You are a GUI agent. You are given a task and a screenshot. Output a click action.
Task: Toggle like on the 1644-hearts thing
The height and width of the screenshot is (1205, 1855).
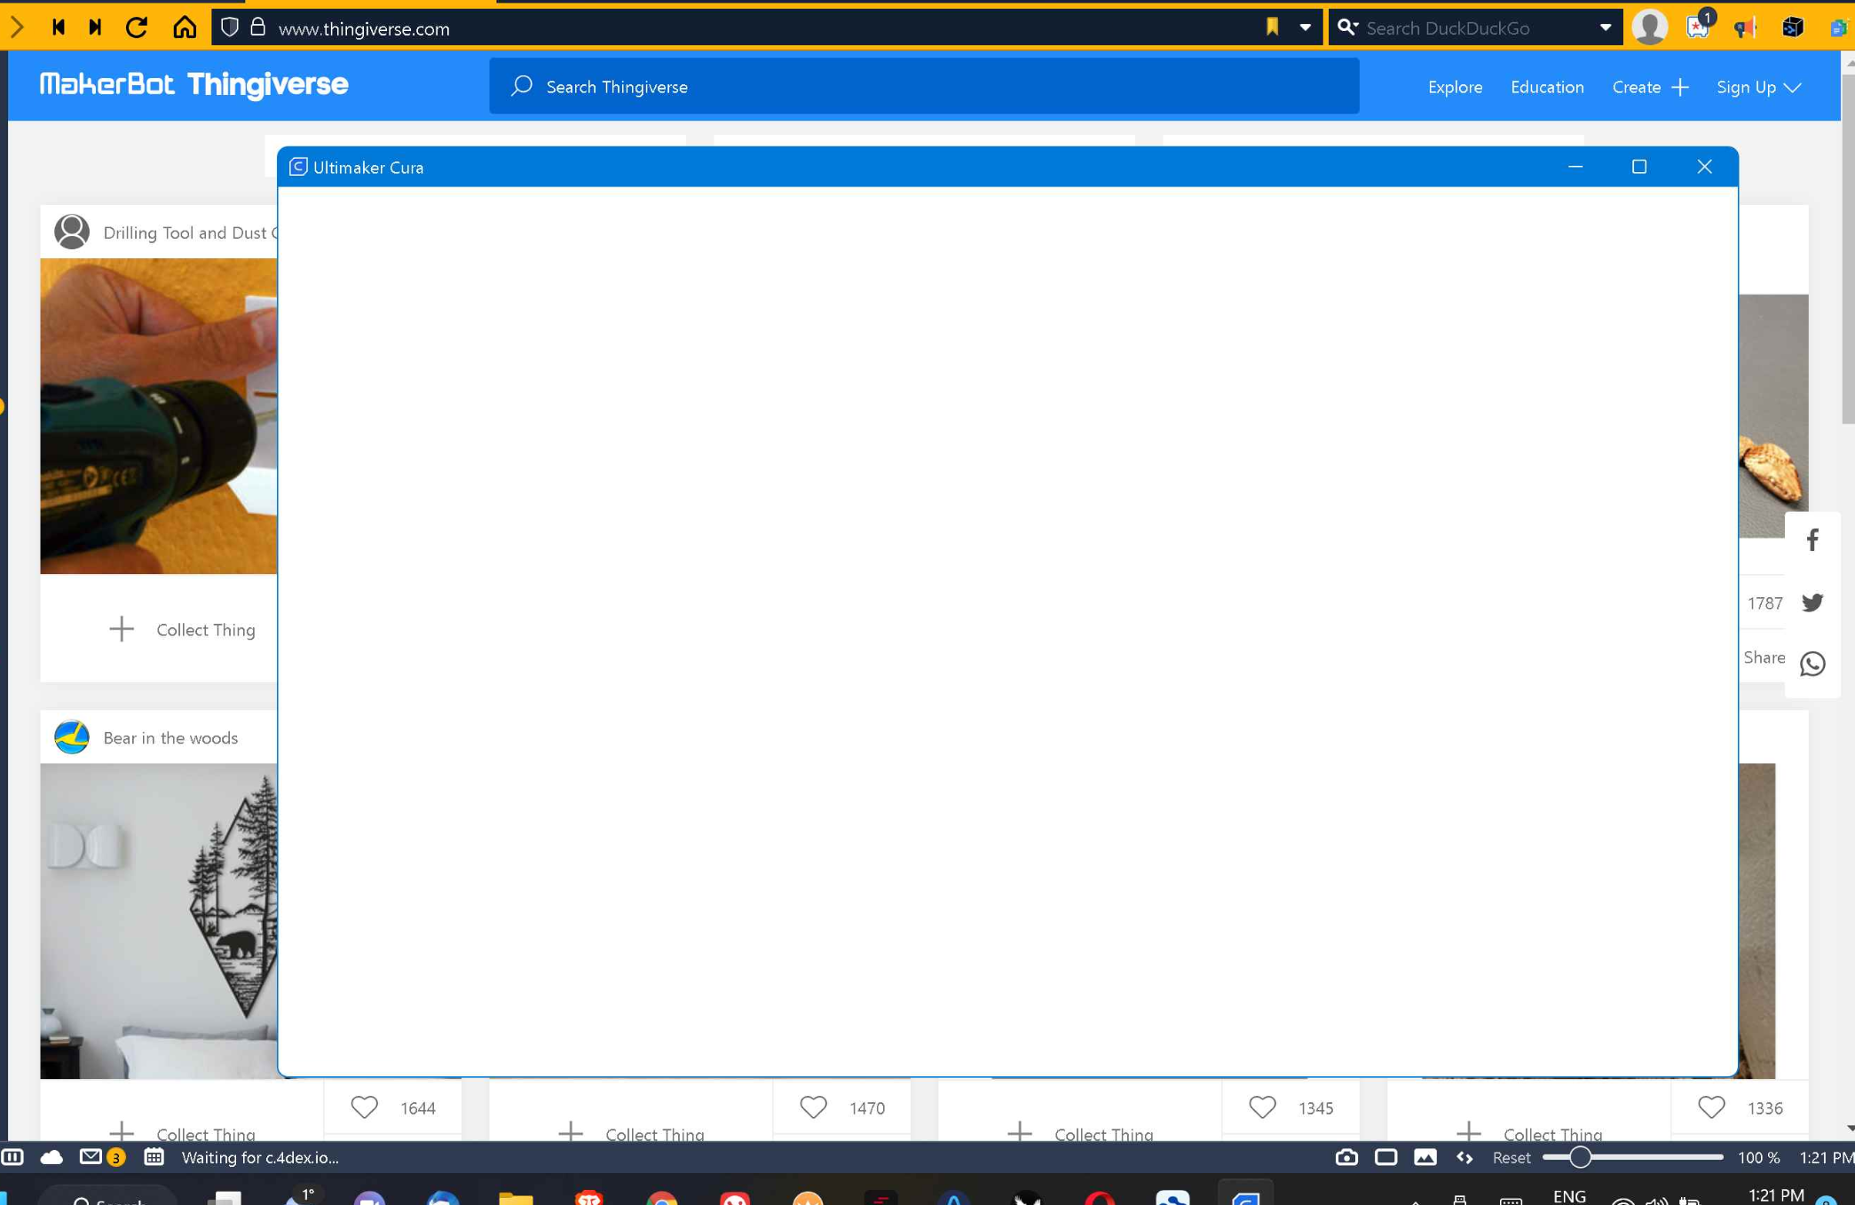(x=364, y=1107)
